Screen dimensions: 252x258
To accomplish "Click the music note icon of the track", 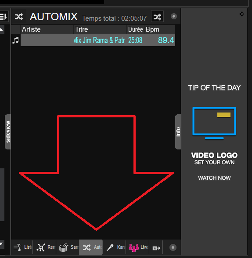I will click(x=16, y=40).
